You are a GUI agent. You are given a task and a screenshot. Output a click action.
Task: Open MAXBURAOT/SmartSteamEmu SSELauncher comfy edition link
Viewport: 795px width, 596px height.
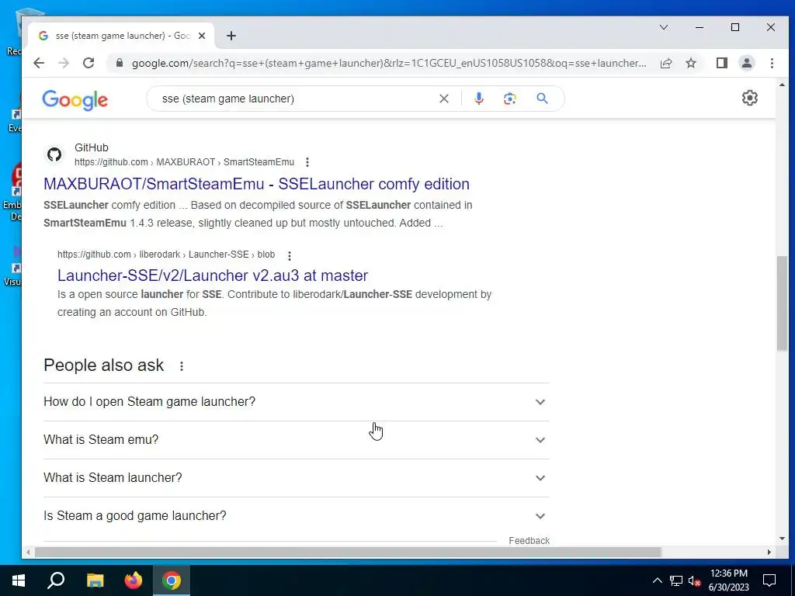[x=256, y=184]
